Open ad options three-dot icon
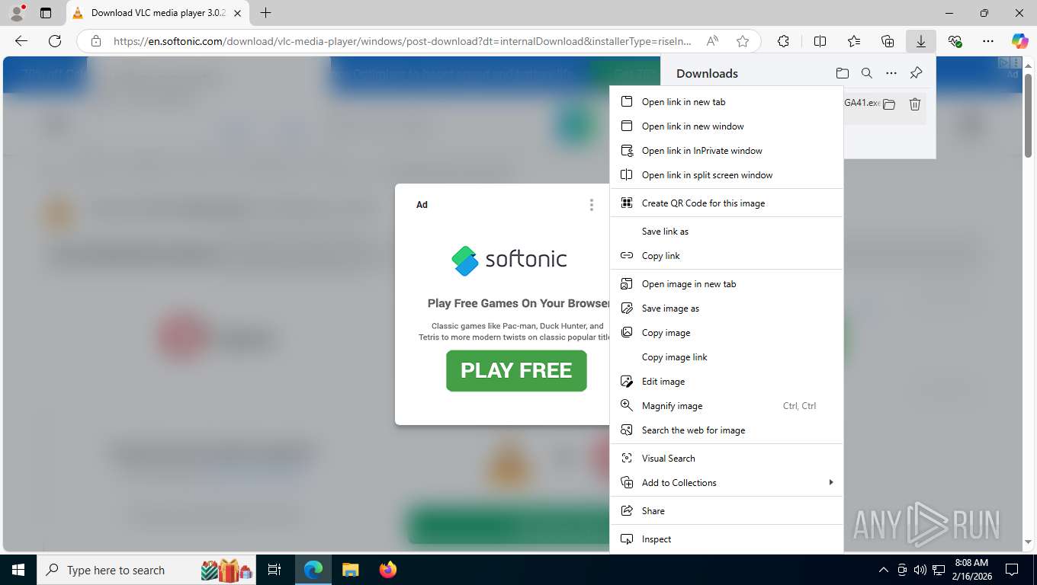 pyautogui.click(x=592, y=204)
